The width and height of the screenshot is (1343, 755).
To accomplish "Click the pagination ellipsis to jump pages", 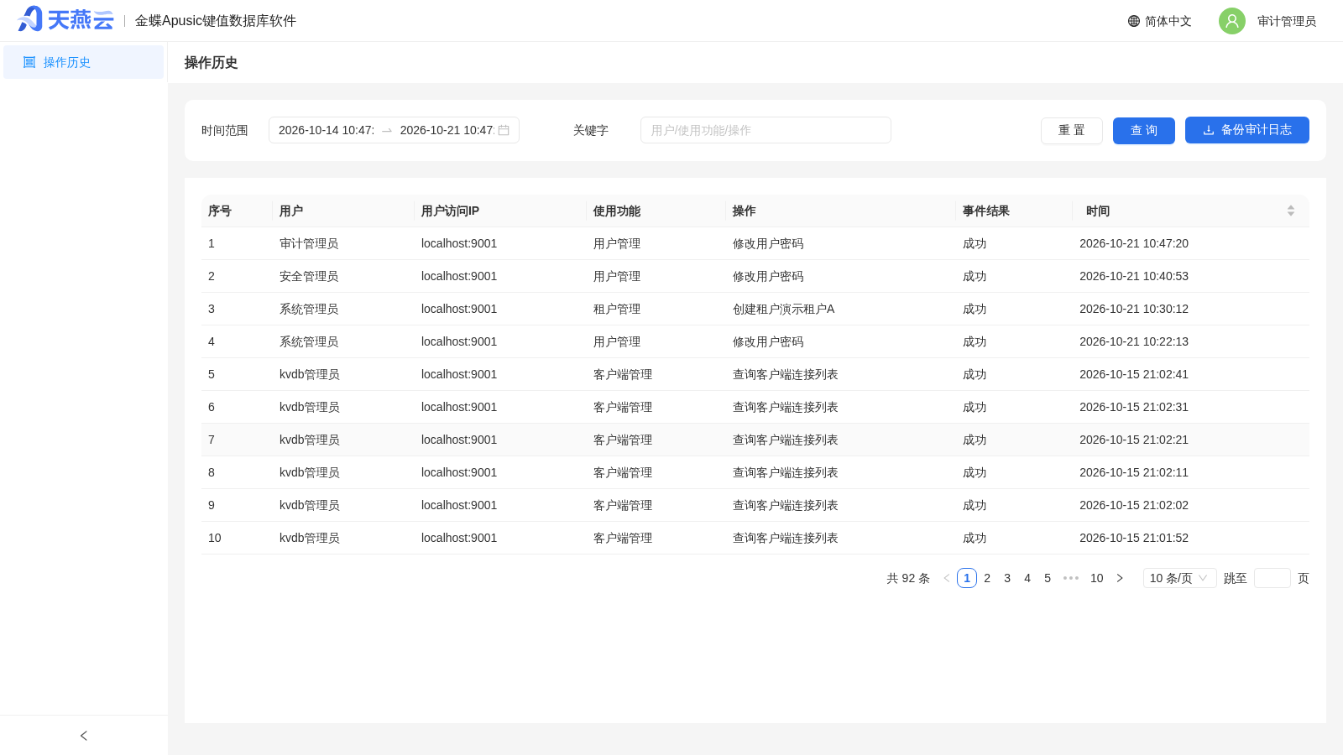I will [1071, 578].
